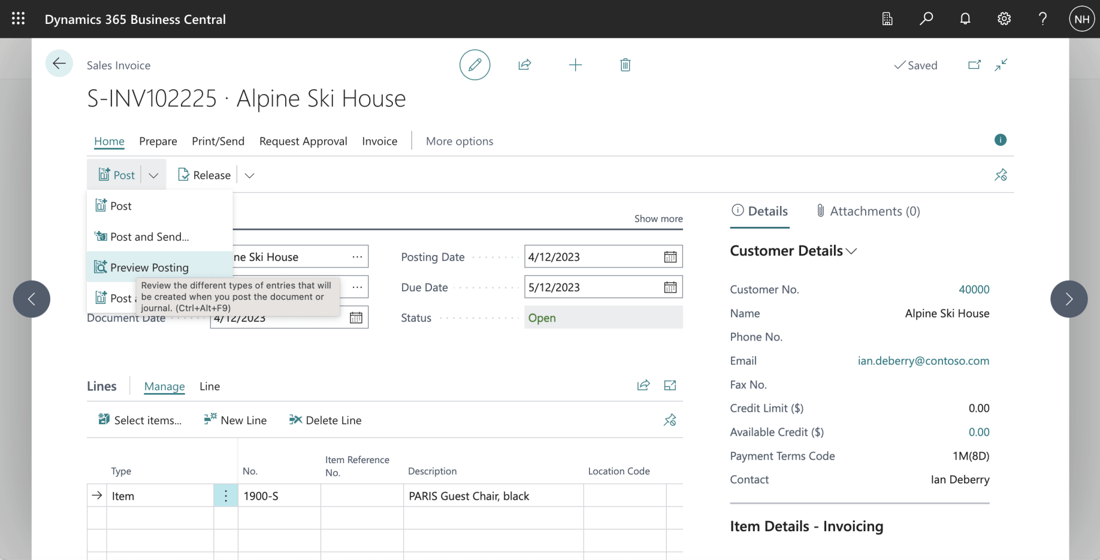Expand the Post dropdown arrow

(x=153, y=175)
